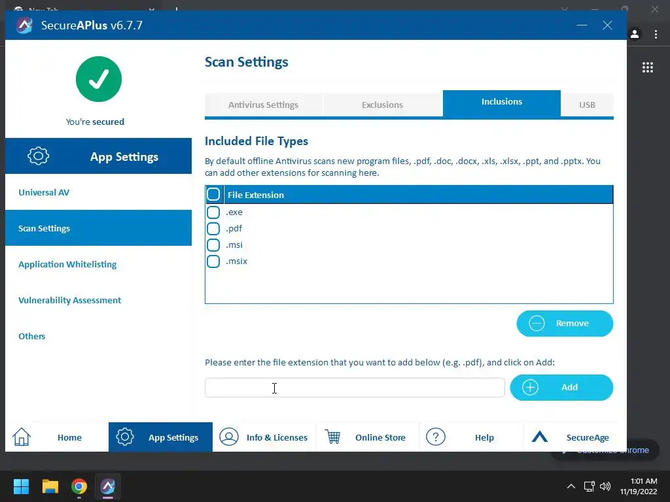Select Scan Settings in the sidebar
Viewport: 670px width, 502px height.
(98, 228)
